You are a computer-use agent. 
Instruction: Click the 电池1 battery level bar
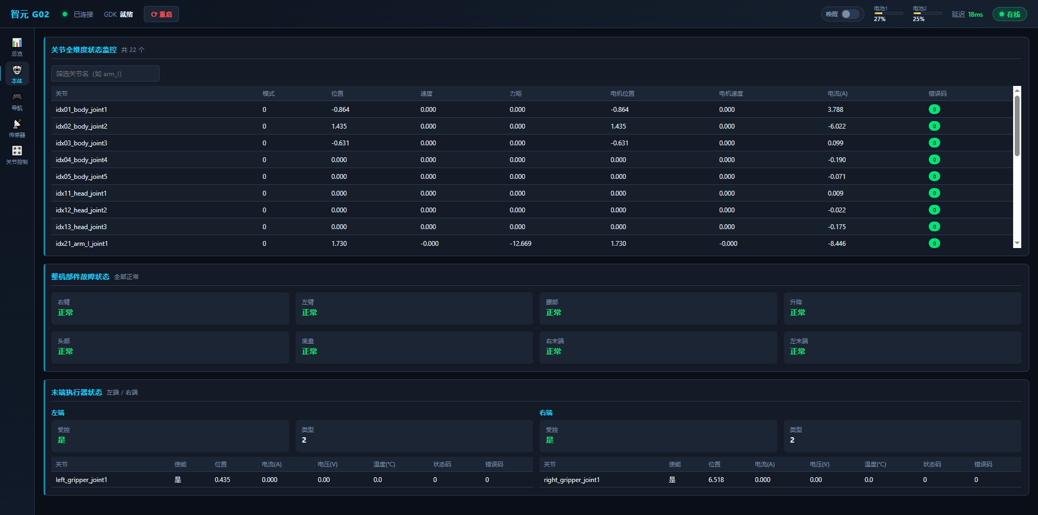pyautogui.click(x=888, y=14)
